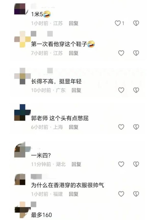The height and width of the screenshot is (220, 153).
Task: Dislike the '1米5' comment with broken heart
Action: [136, 23]
